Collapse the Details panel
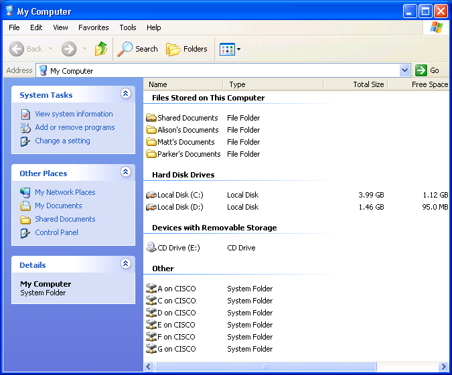452x375 pixels. 125,265
